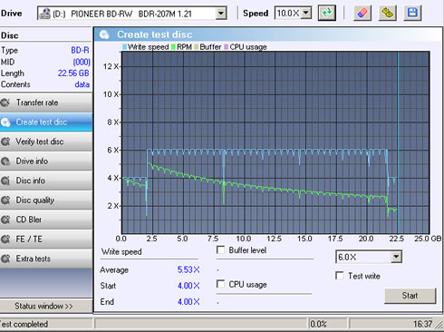Enable the Buffer level checkbox

point(221,250)
